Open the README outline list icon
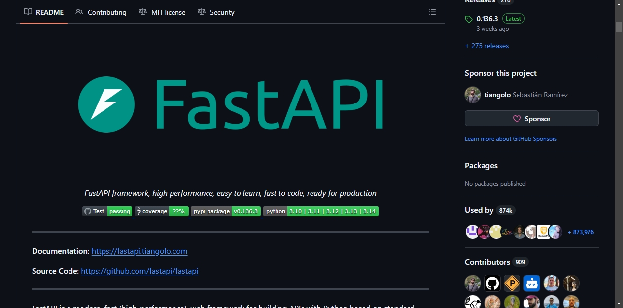Screen dimensions: 623x308 click(432, 12)
